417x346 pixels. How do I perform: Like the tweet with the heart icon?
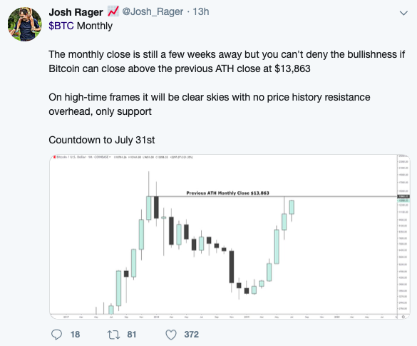[x=171, y=335]
